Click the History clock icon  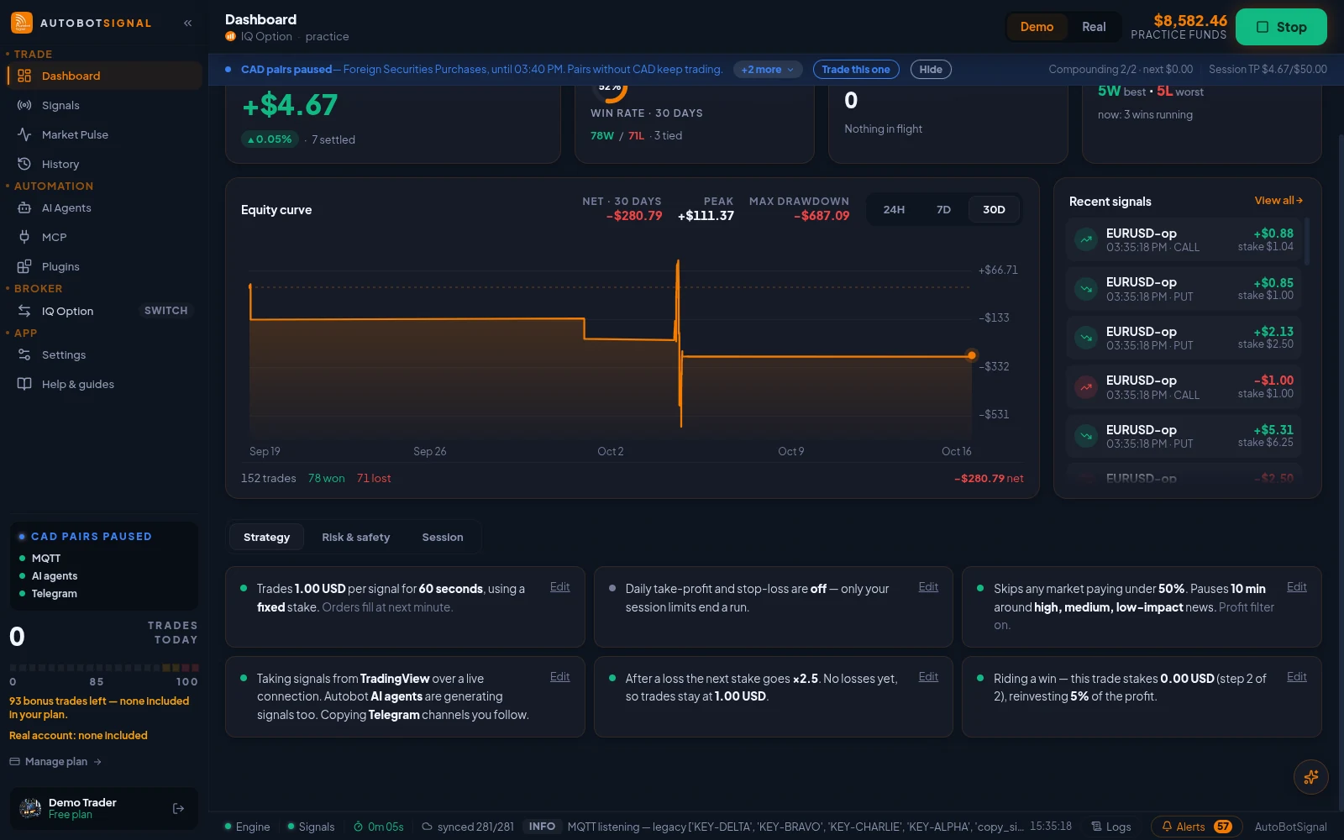tap(24, 164)
